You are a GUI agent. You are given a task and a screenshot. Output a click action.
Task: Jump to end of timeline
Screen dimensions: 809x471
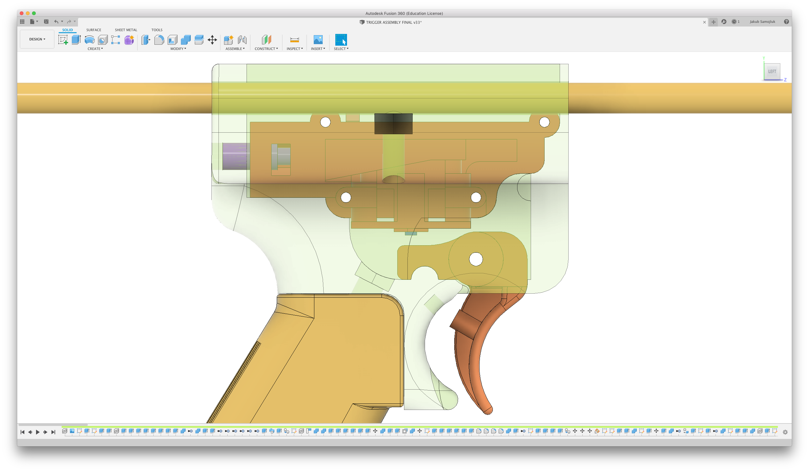coord(53,432)
